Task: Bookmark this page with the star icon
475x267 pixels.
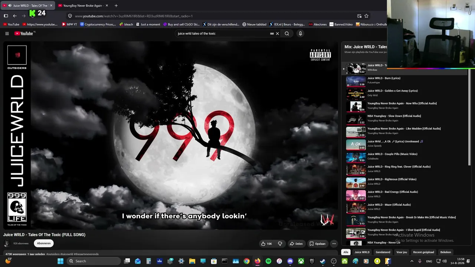Action: (366, 16)
